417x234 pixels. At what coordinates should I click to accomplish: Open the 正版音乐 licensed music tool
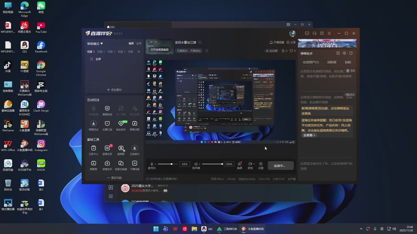pos(134,150)
